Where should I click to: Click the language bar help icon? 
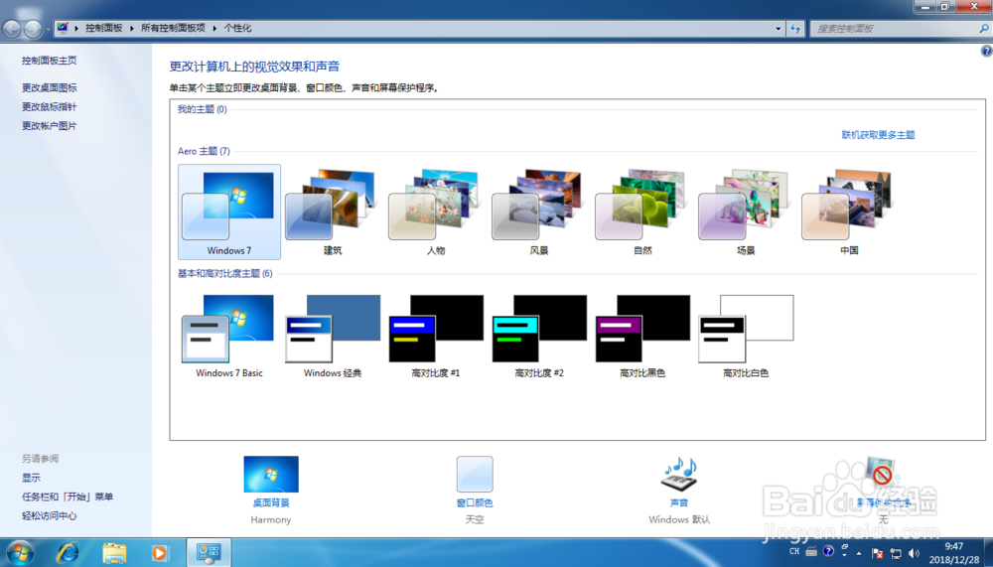(x=828, y=551)
